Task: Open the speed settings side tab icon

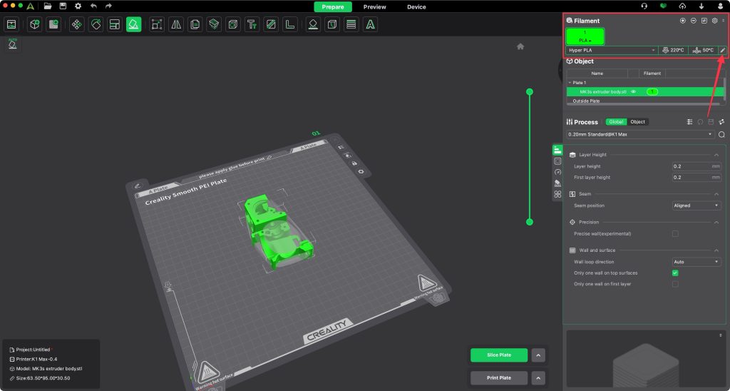Action: coord(557,172)
